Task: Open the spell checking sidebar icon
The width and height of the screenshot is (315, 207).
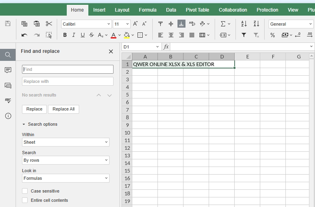Action: point(8,100)
